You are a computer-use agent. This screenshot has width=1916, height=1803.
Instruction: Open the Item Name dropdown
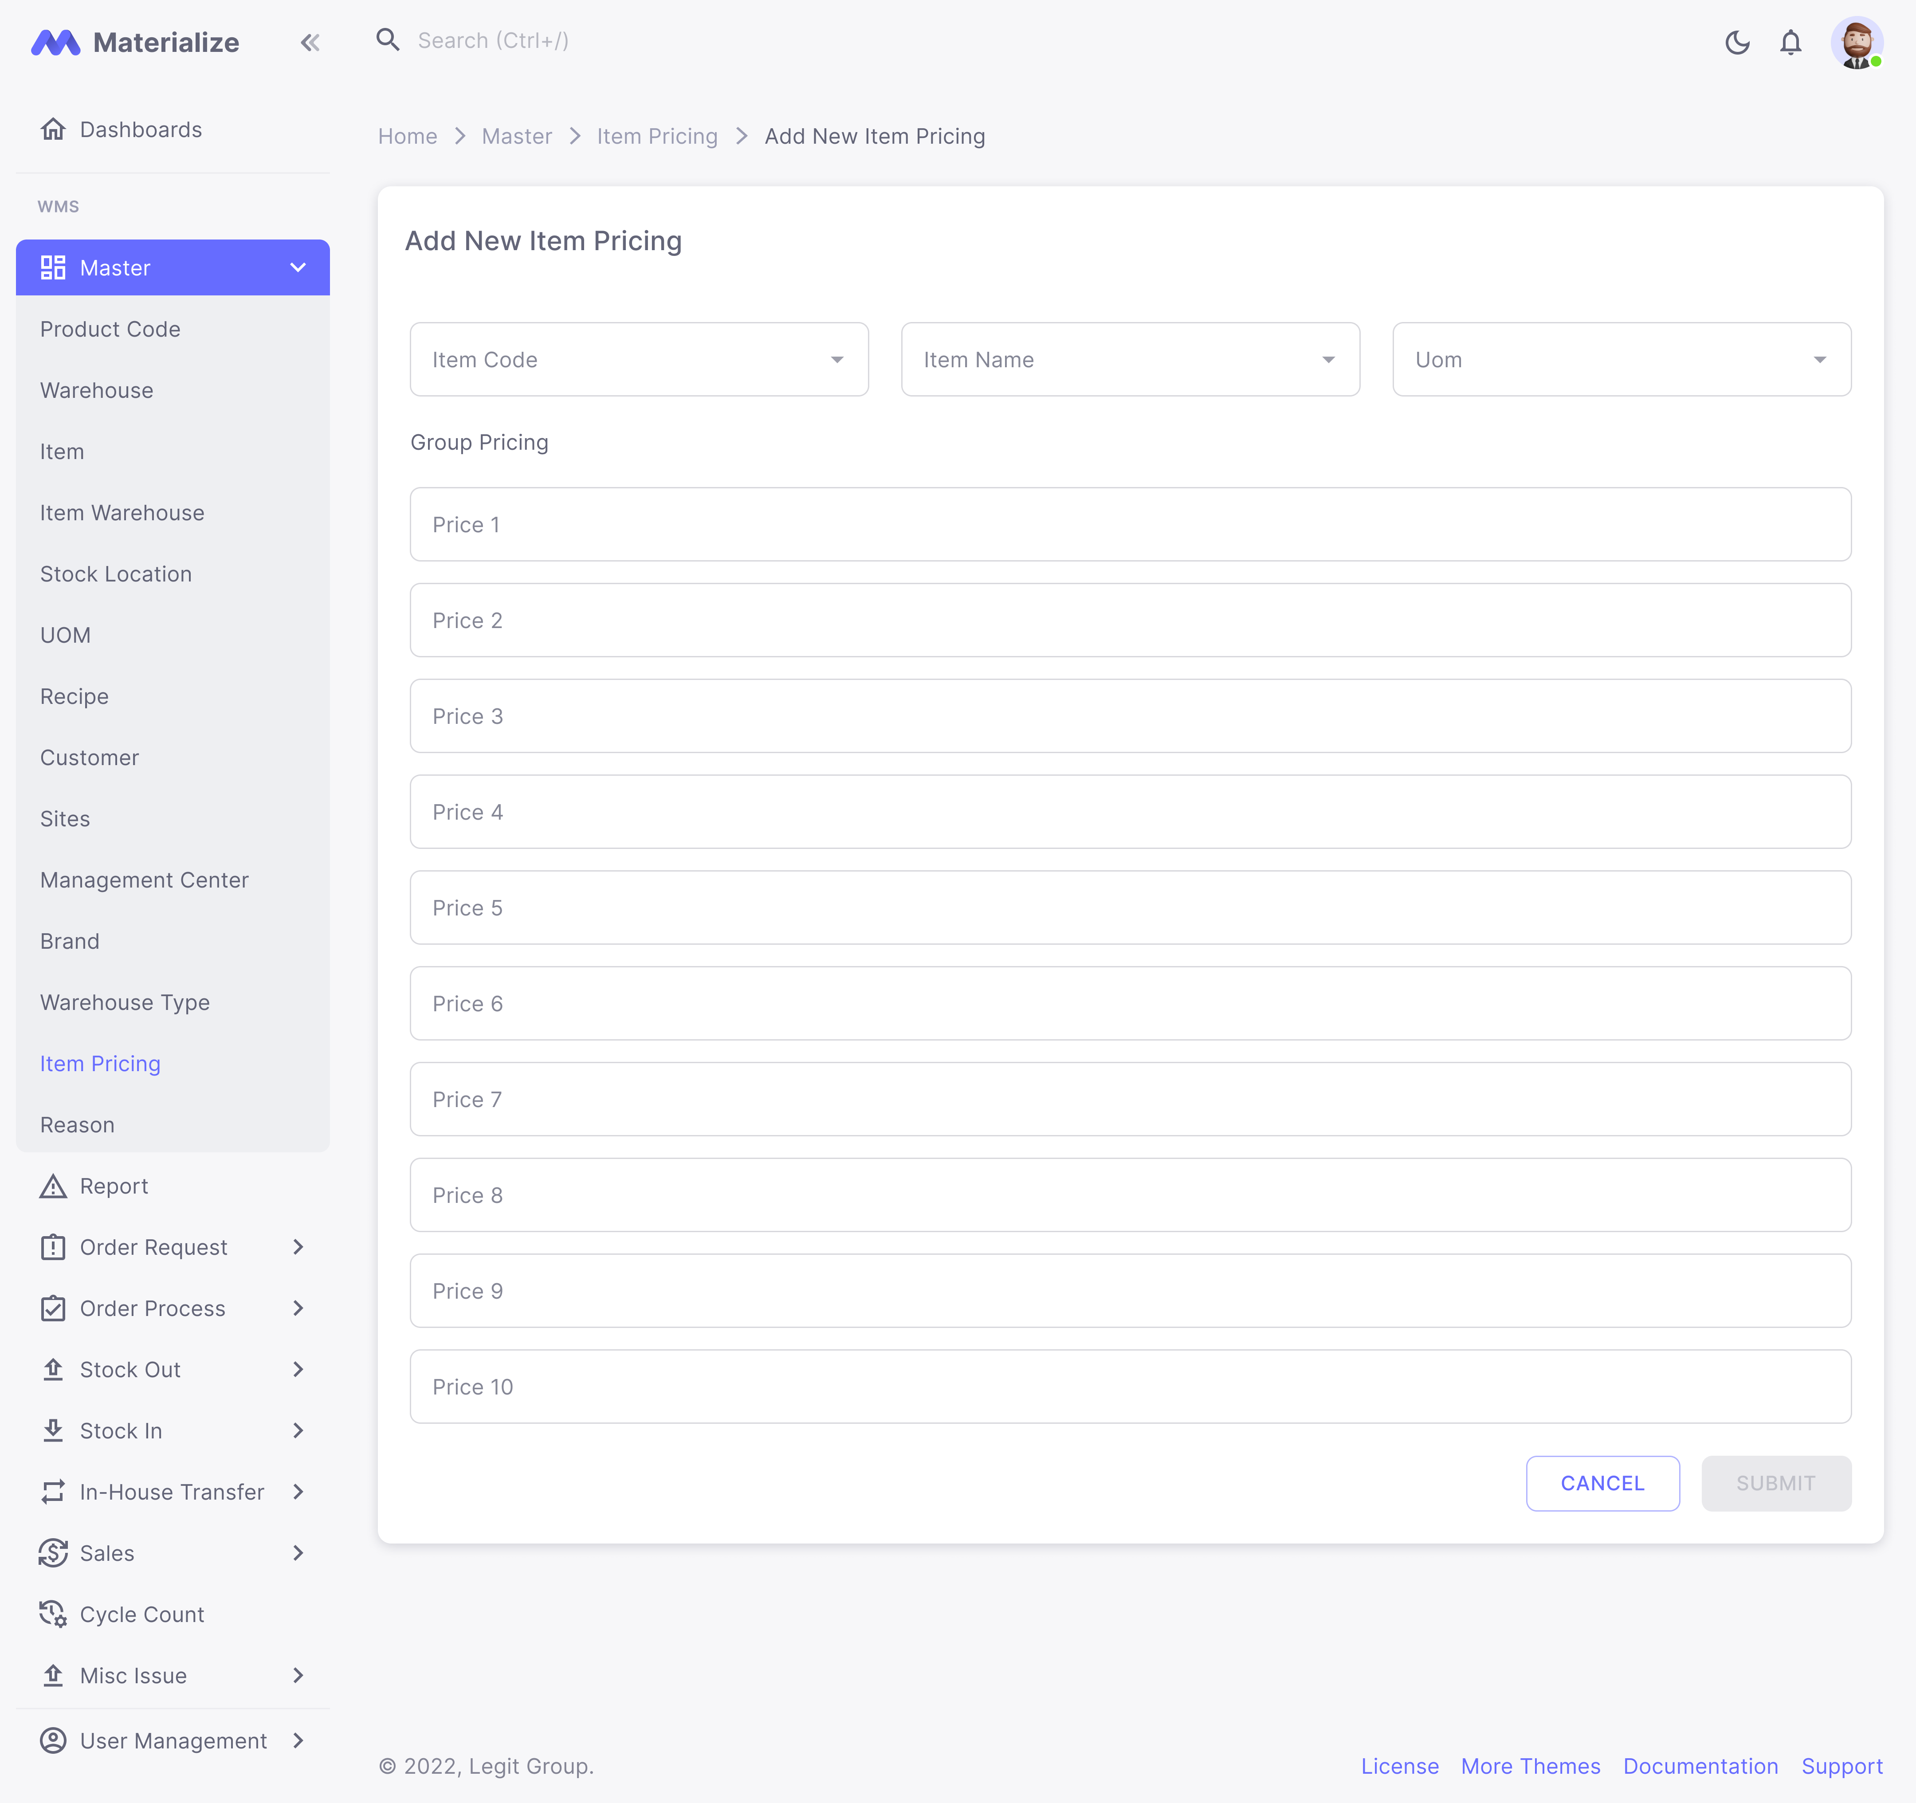1130,359
